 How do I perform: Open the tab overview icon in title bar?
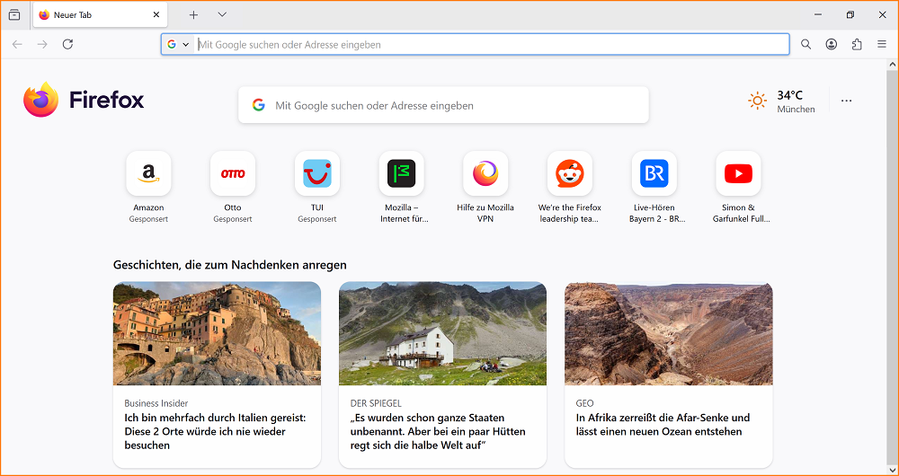click(14, 15)
